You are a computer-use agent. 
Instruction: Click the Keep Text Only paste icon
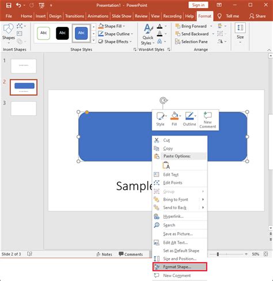pos(166,165)
